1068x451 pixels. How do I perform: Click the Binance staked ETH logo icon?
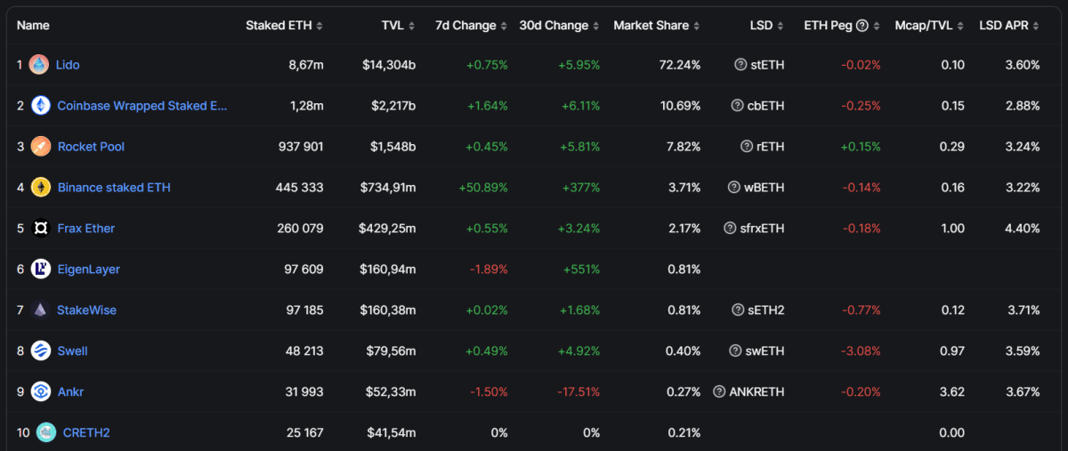coord(41,187)
